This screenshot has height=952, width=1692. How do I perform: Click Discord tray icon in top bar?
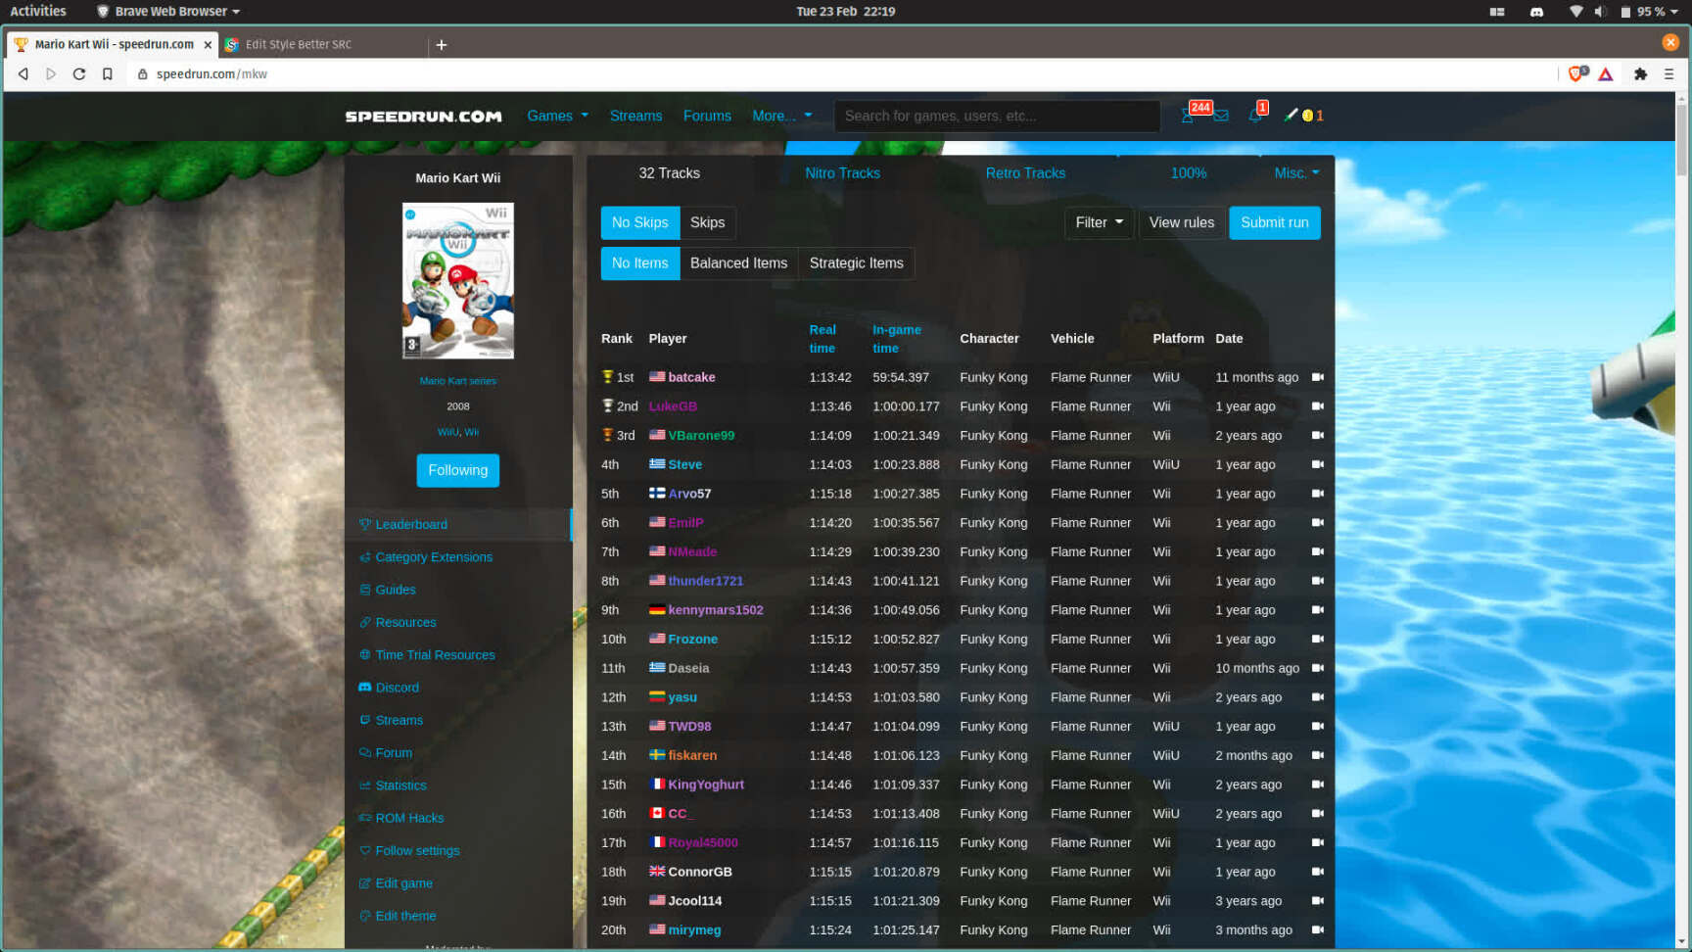[x=1536, y=12]
